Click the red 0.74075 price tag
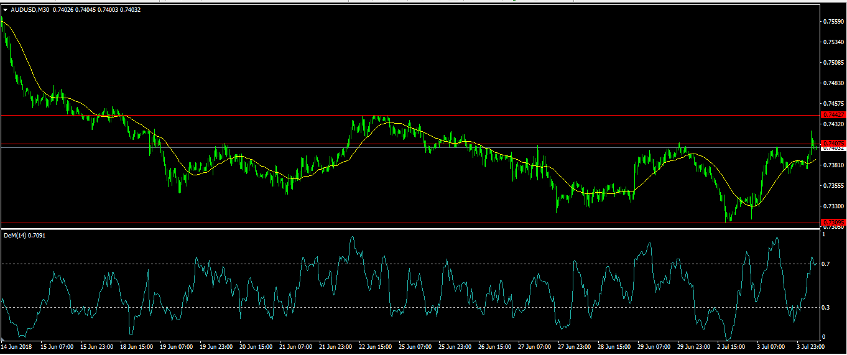847x355 pixels. point(833,143)
